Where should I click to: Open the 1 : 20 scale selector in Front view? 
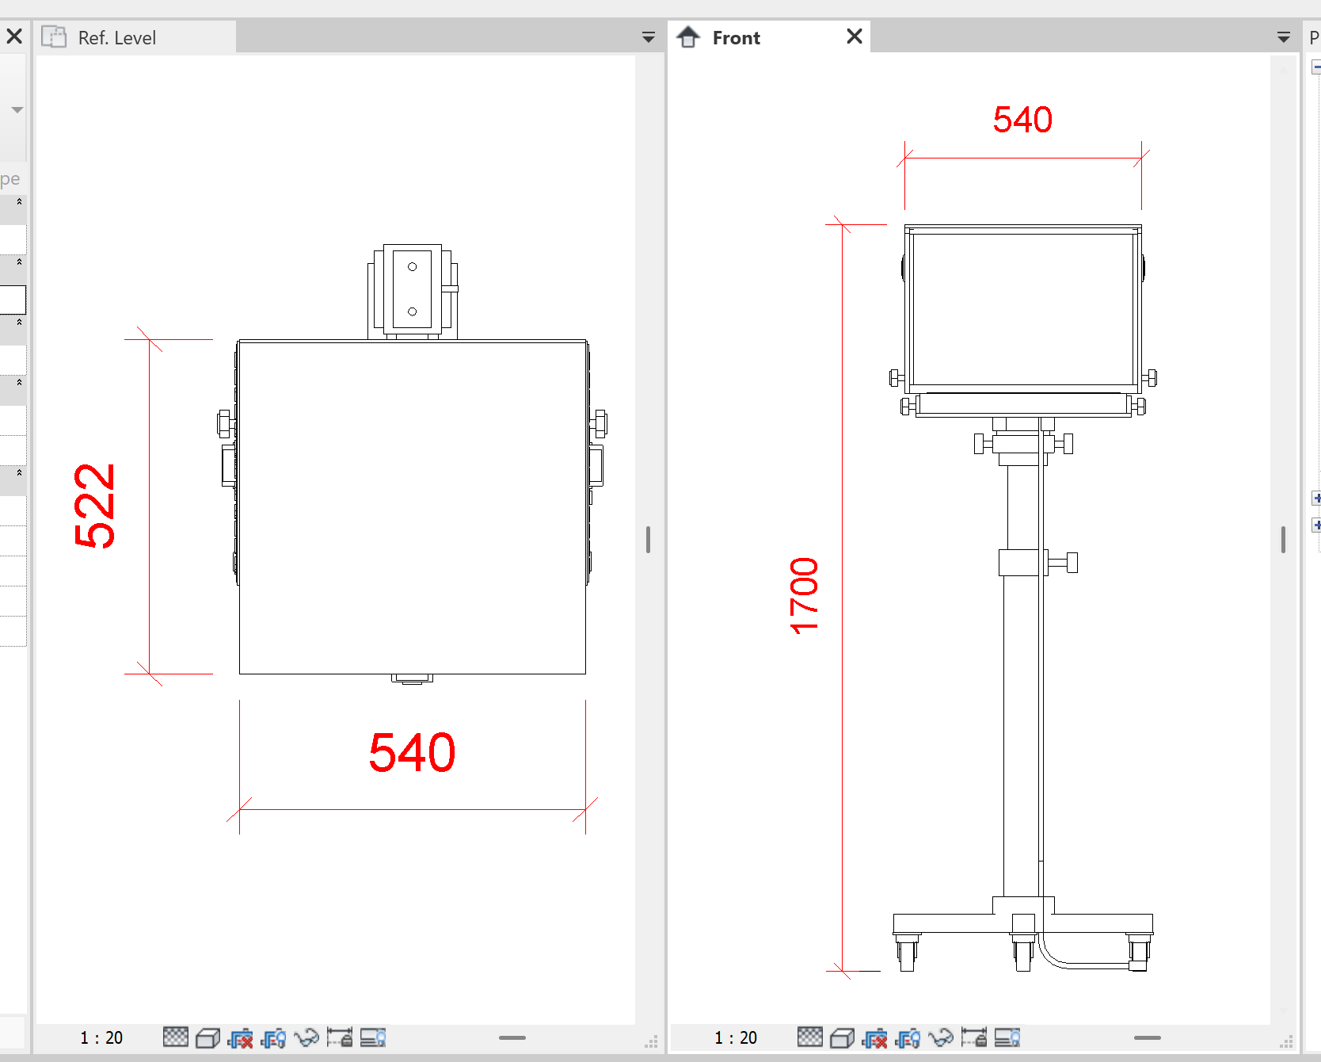736,1037
